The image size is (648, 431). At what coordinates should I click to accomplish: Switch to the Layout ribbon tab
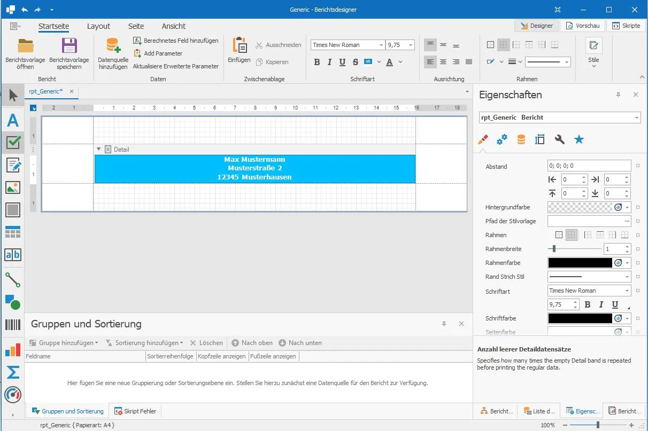tap(98, 26)
